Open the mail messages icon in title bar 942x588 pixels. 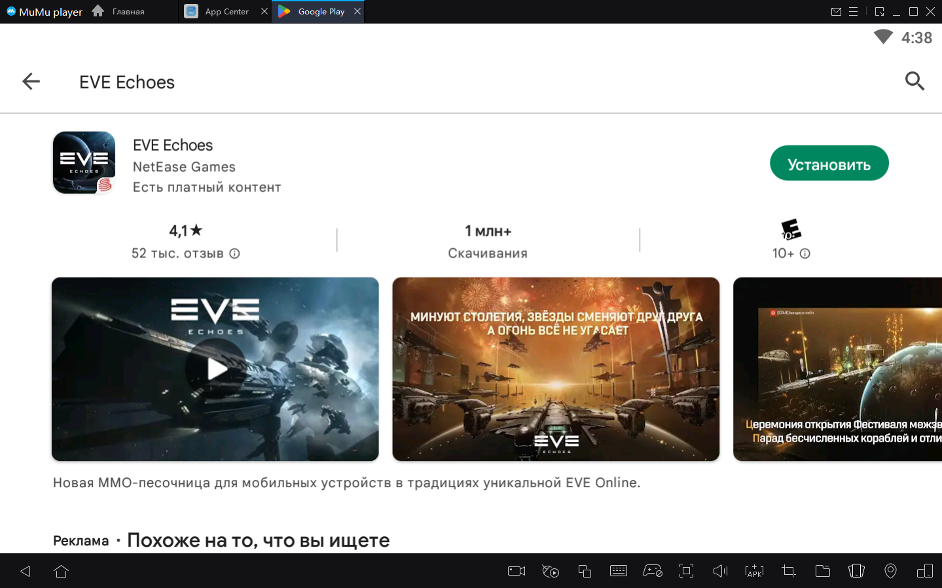point(836,12)
